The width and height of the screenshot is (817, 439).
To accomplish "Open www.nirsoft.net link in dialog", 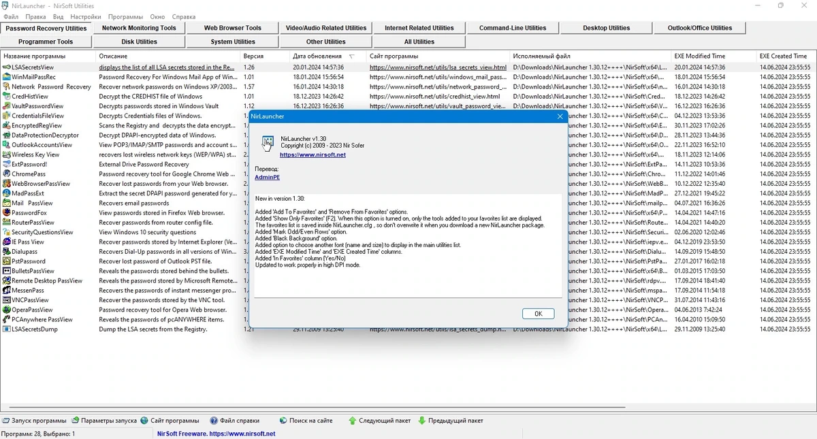I will point(313,155).
